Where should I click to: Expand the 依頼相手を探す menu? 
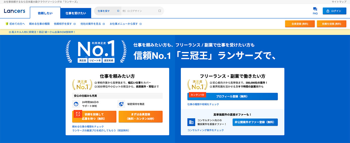[65, 24]
